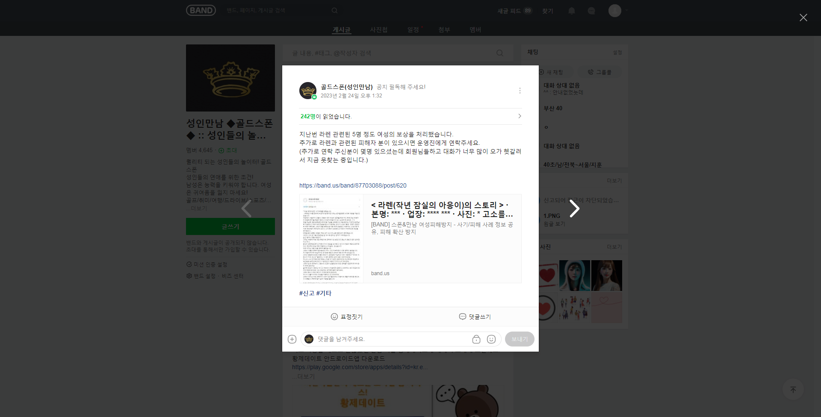Click the add attachment plus icon
821x417 pixels.
pyautogui.click(x=292, y=339)
